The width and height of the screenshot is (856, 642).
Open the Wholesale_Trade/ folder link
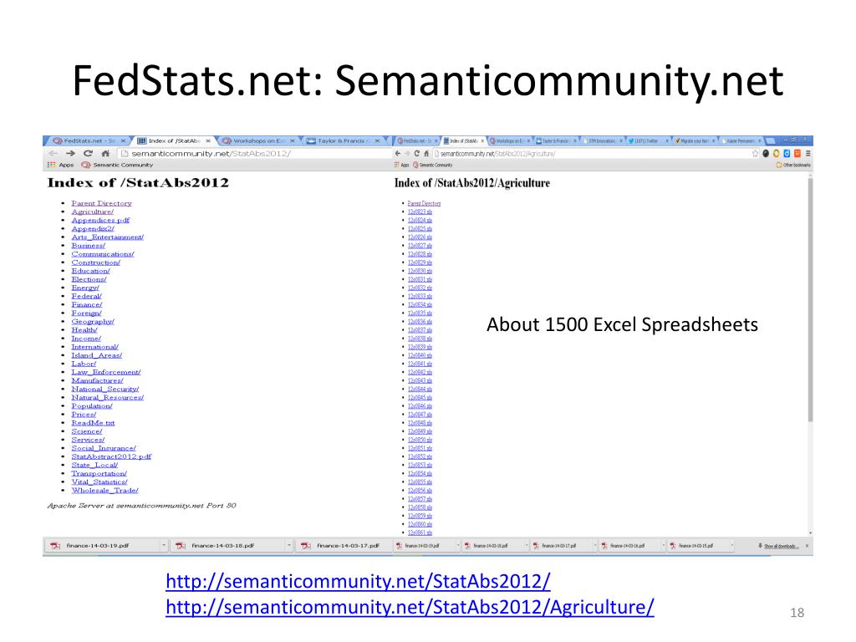[x=104, y=490]
